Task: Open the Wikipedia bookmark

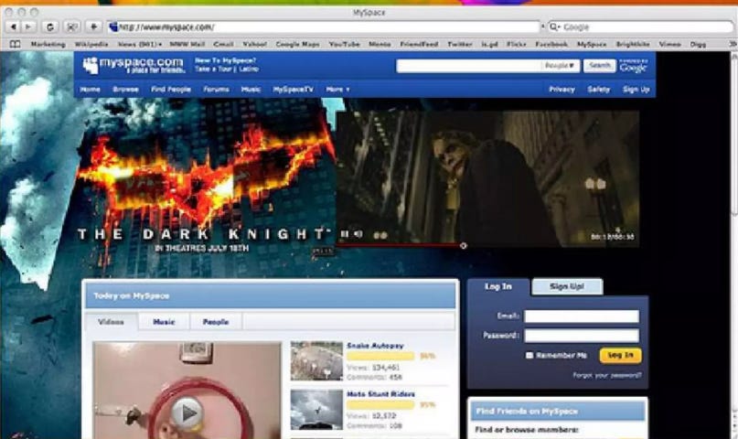Action: coord(91,44)
